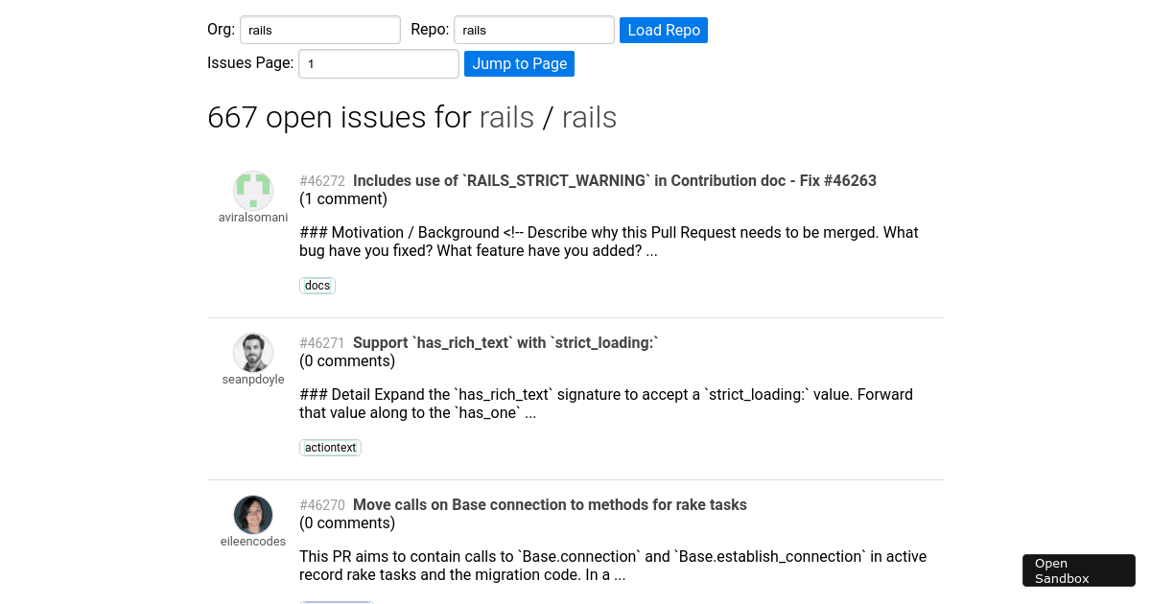Click the seanpdoyle username text
Image resolution: width=1151 pixels, height=604 pixels.
click(x=253, y=380)
